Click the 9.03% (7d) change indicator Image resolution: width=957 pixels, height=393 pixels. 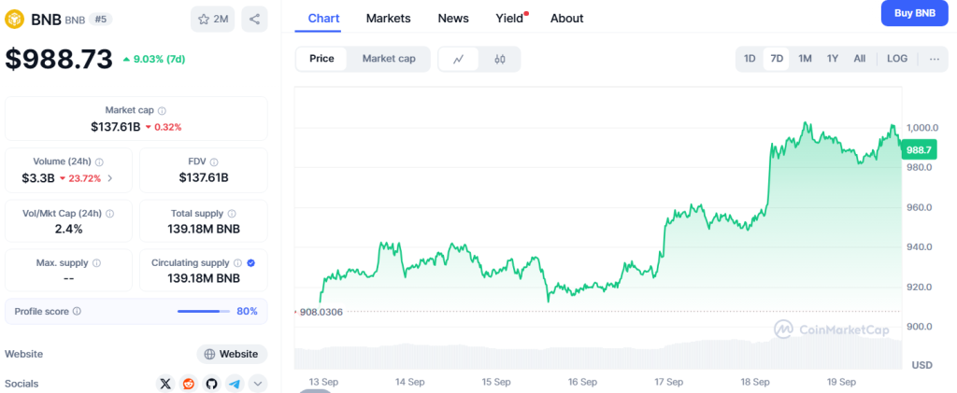(x=154, y=59)
